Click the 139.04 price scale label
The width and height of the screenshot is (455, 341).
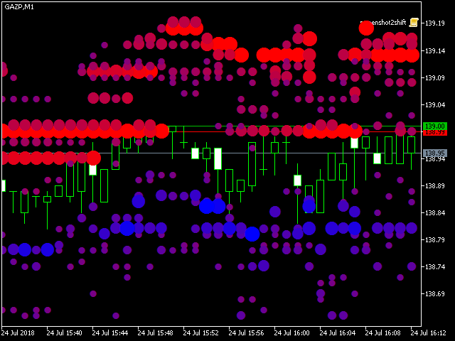434,104
